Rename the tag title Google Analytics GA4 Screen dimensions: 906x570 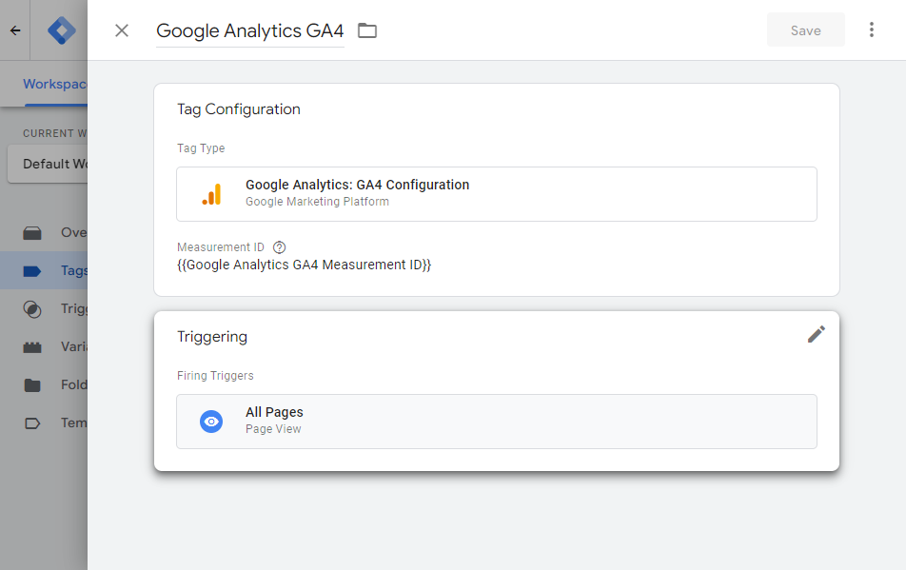(x=249, y=30)
